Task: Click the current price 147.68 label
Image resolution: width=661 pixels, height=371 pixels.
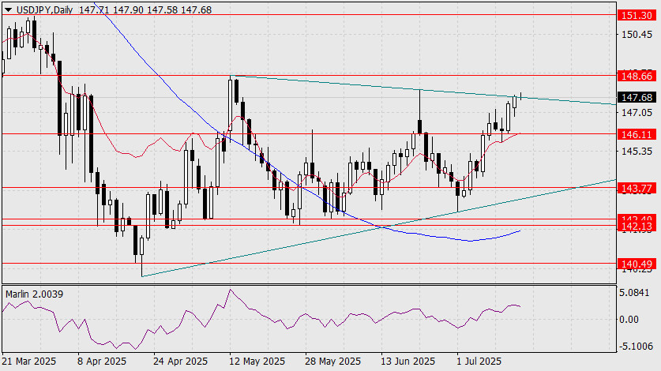Action: [637, 98]
